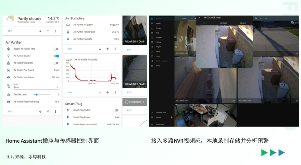301x165 pixels.
Task: Select the HOME tab in top bar
Action: click(184, 18)
